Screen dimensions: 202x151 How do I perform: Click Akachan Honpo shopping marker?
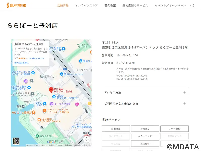point(33,73)
